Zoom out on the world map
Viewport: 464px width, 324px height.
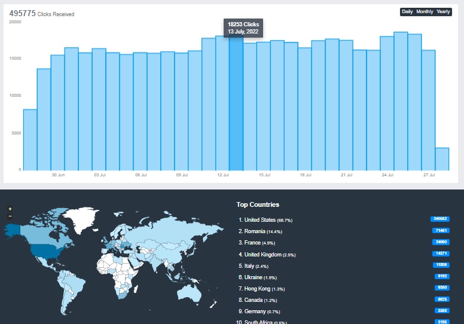(10, 216)
